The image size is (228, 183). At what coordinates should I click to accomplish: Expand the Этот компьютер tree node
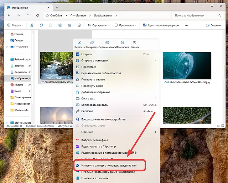[7, 123]
